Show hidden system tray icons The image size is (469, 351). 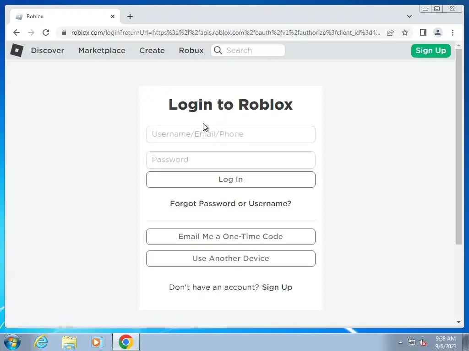pyautogui.click(x=400, y=342)
